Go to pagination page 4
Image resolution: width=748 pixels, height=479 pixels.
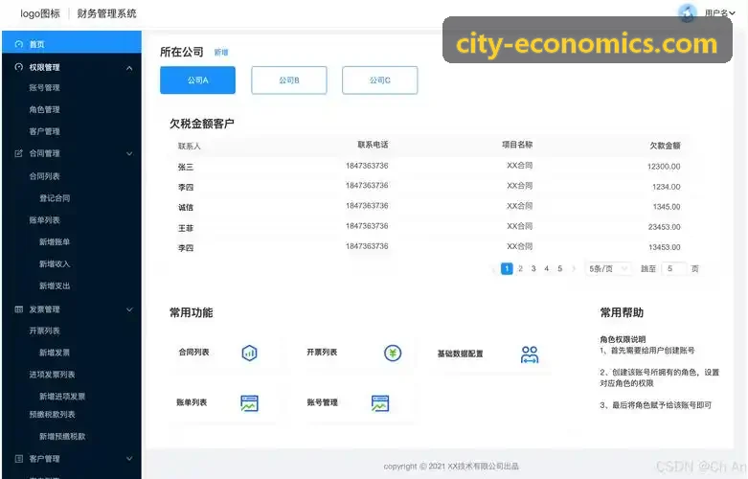547,268
